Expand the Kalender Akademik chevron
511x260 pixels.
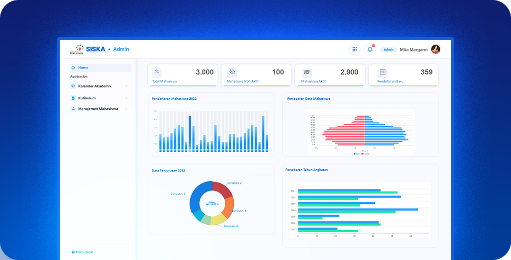[126, 86]
